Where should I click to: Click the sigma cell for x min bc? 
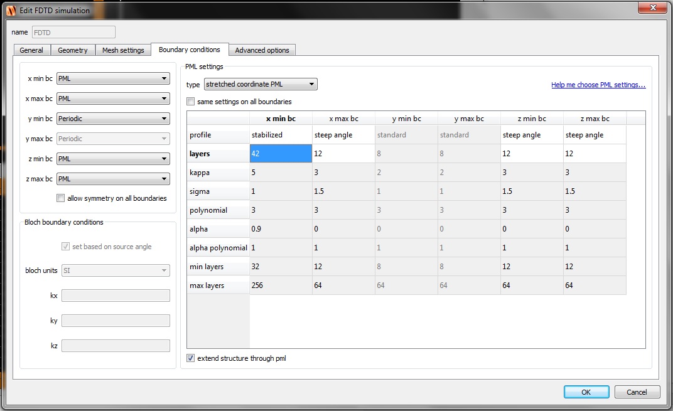coord(281,191)
